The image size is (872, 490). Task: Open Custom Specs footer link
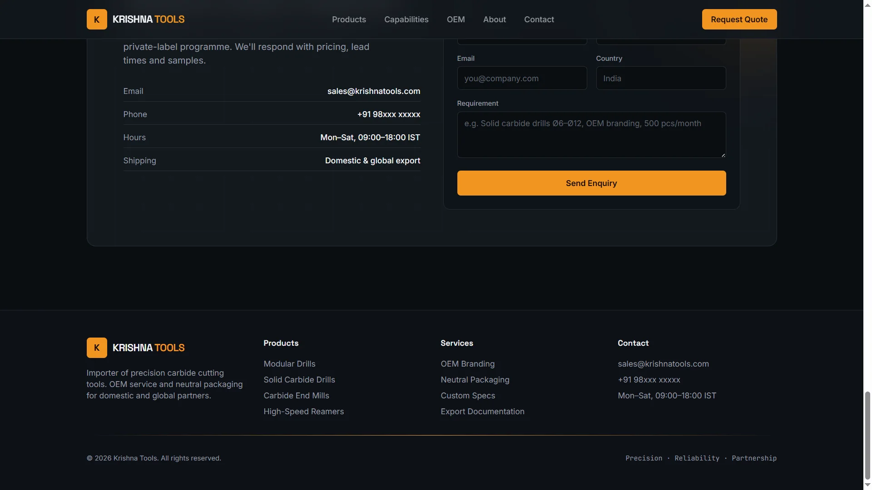[x=468, y=396]
